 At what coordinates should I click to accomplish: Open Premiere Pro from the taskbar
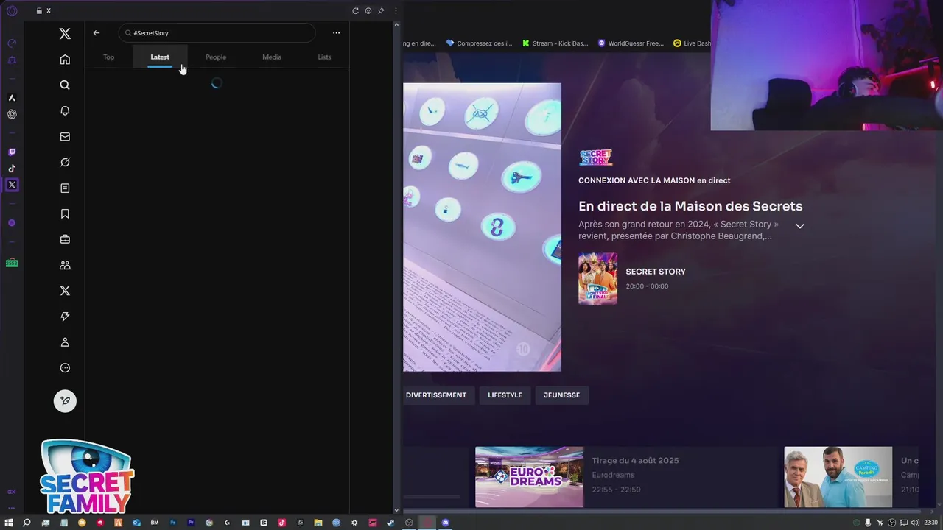coord(191,523)
